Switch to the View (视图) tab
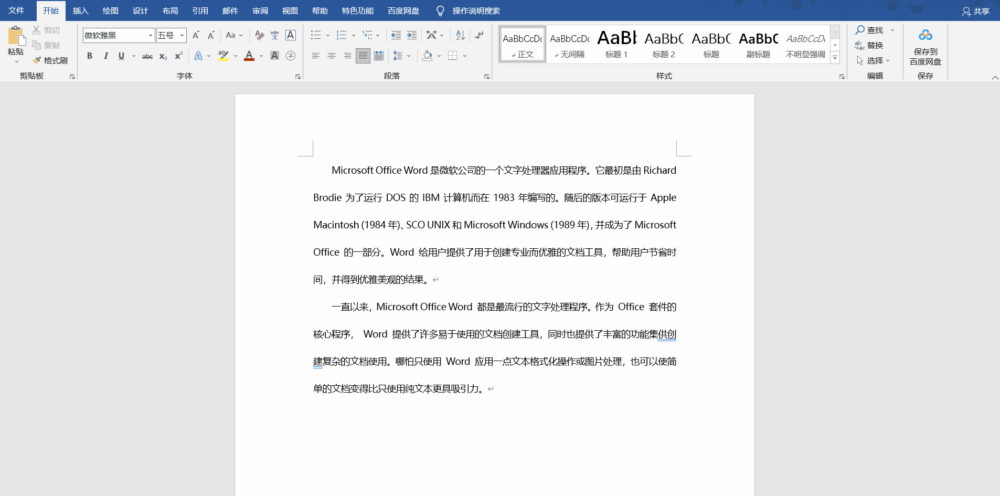 290,10
